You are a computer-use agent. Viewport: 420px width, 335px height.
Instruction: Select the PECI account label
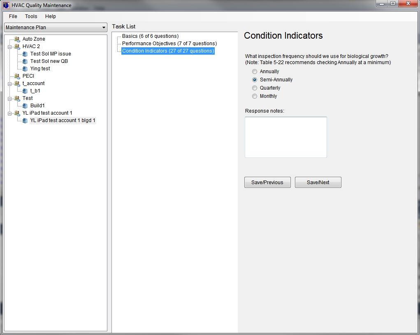point(28,76)
